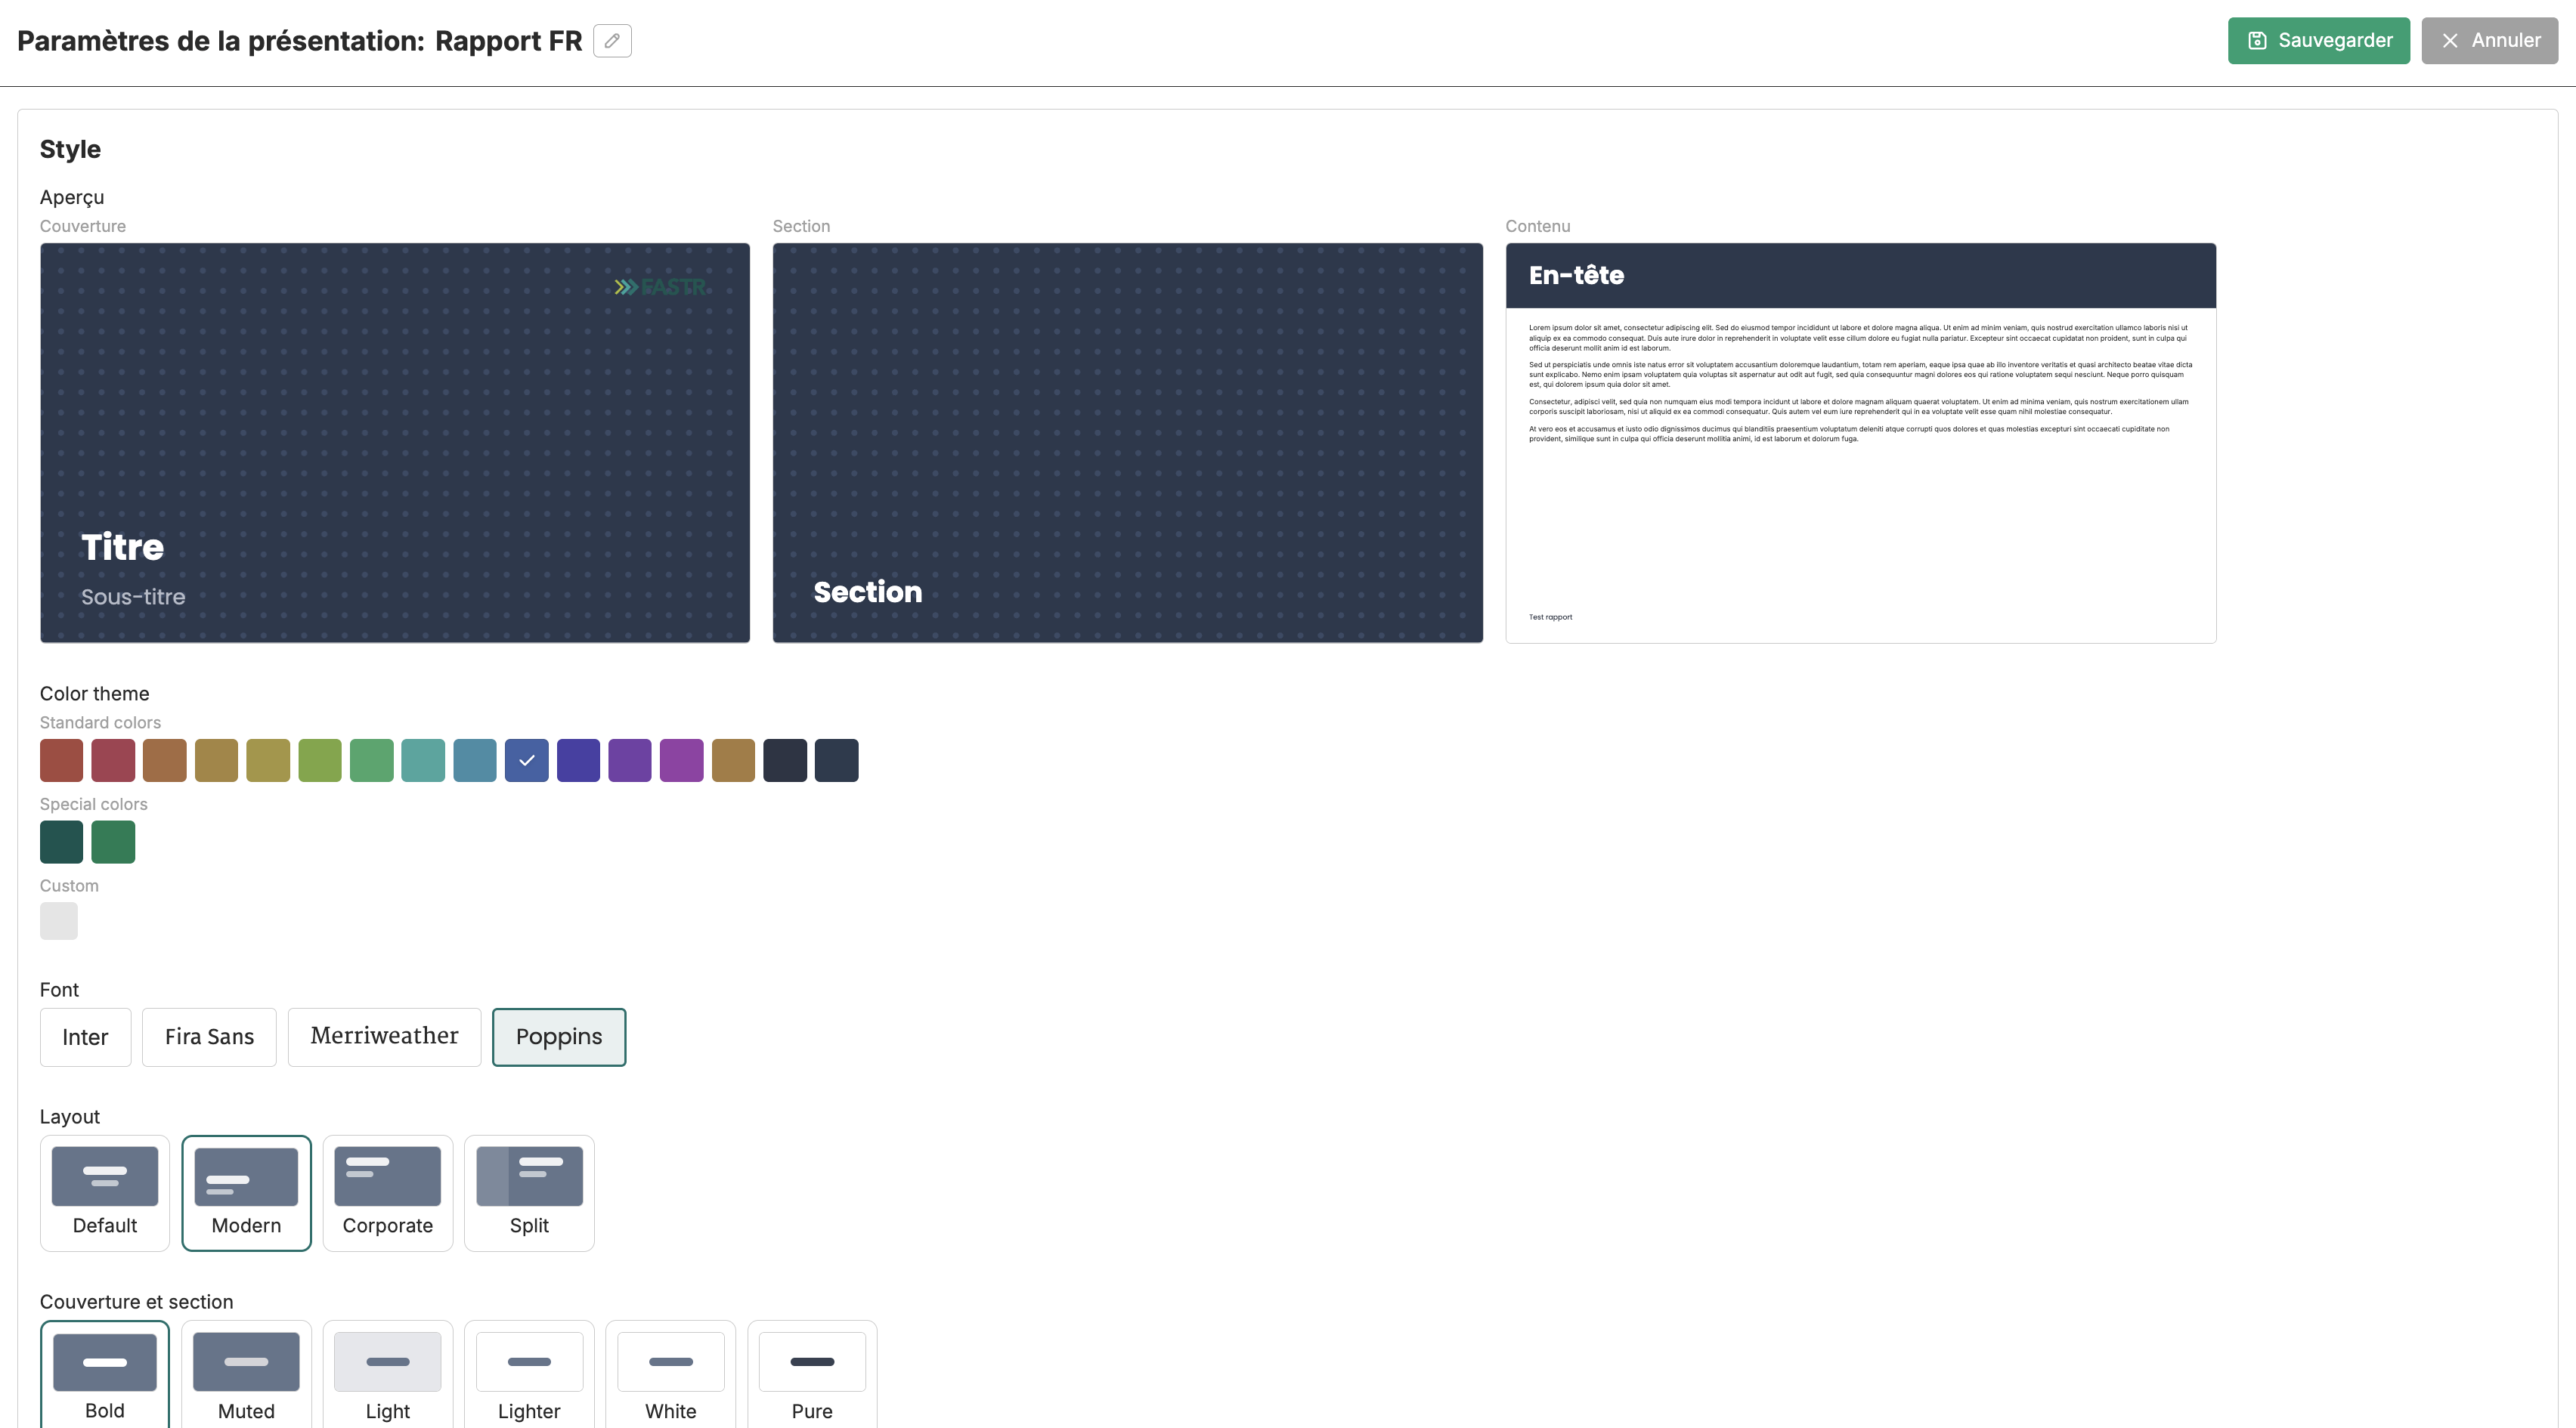Pick the purple standard color swatch

pyautogui.click(x=630, y=761)
